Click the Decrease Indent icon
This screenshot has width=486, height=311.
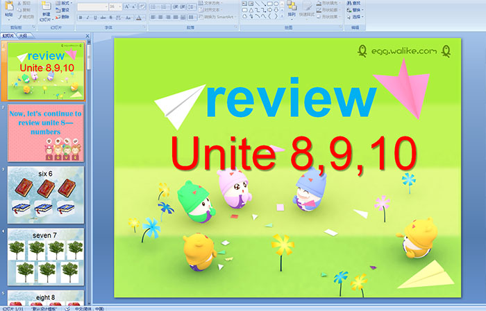click(176, 7)
